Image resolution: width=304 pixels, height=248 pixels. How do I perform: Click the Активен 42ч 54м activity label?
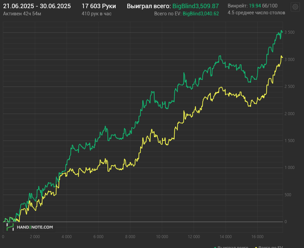click(22, 13)
